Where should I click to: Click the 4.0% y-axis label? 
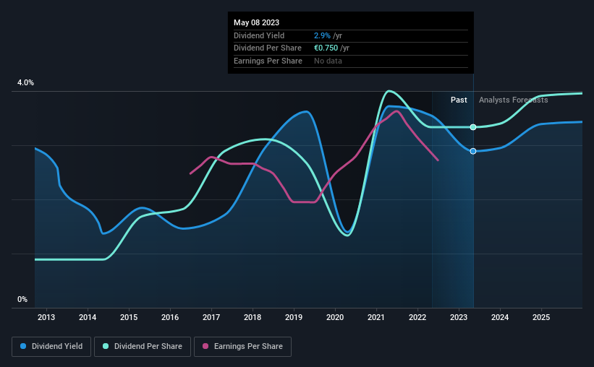click(x=25, y=82)
